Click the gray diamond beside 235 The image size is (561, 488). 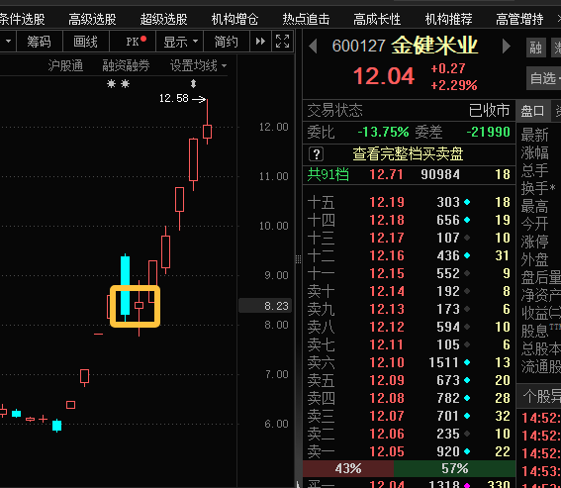[x=467, y=434]
